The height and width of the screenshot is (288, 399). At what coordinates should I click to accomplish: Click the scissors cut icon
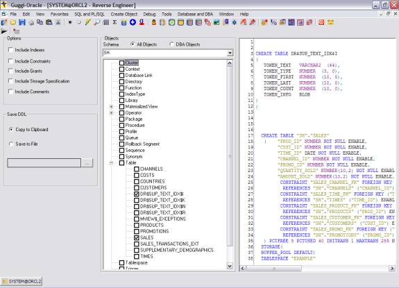tap(58, 22)
